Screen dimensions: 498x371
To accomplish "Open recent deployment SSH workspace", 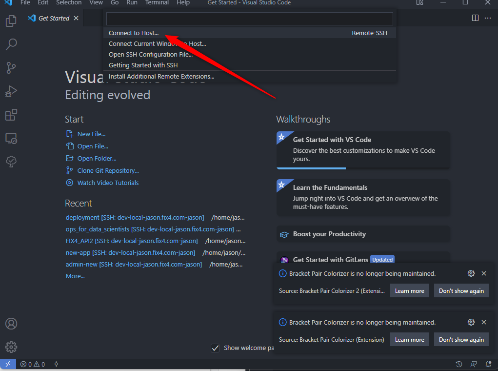I will click(135, 217).
